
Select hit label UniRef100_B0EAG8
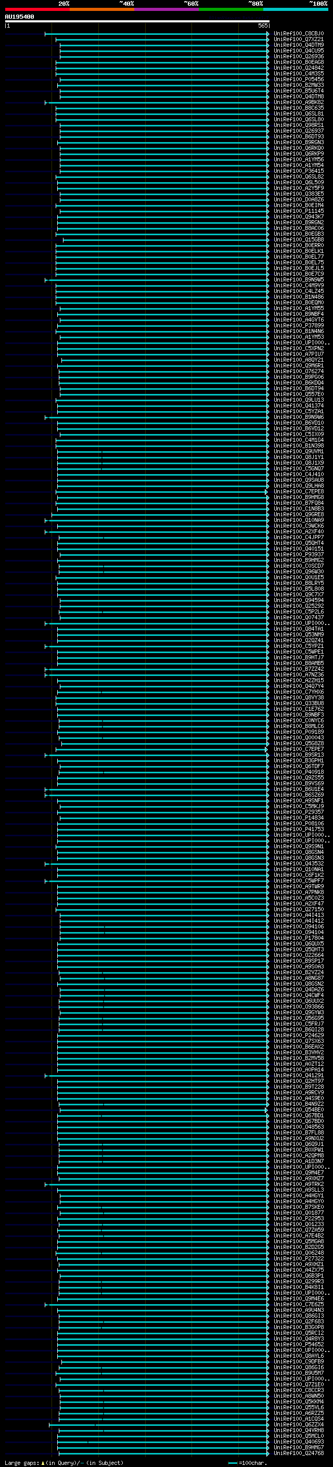click(299, 62)
